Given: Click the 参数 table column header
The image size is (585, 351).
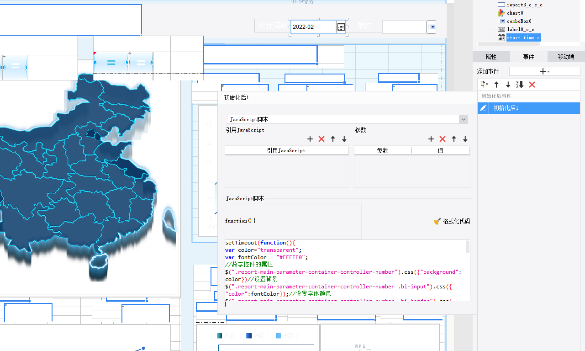Looking at the screenshot, I should [383, 150].
